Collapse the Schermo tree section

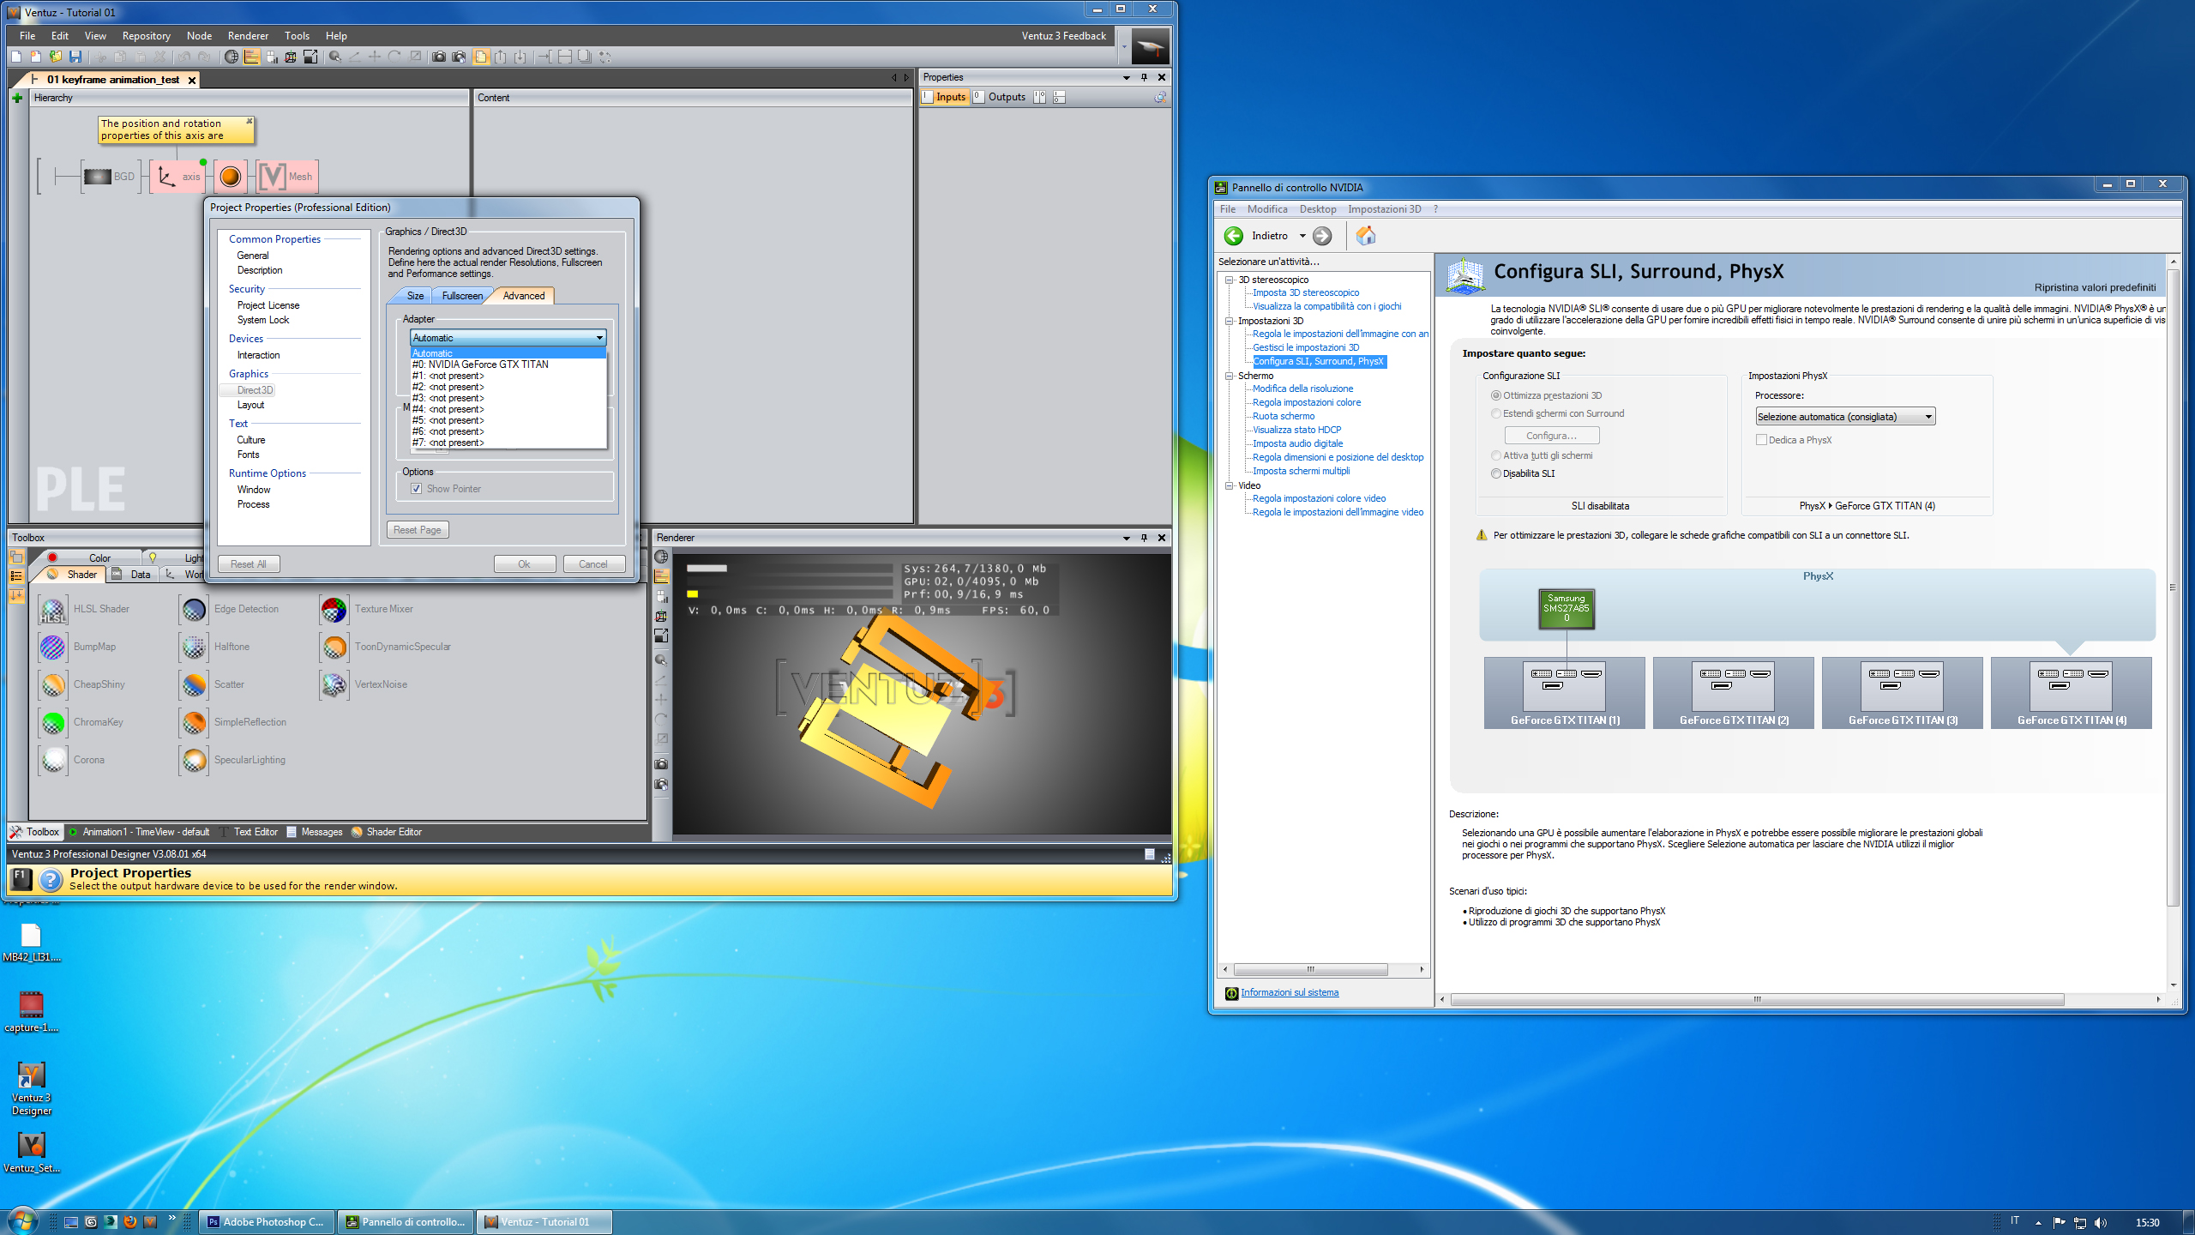tap(1229, 376)
